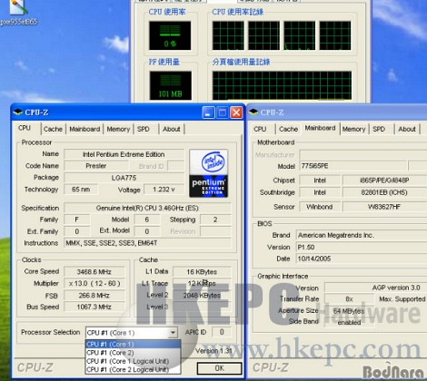
Task: Select CPU tab in left CPU-Z
Action: coord(25,128)
